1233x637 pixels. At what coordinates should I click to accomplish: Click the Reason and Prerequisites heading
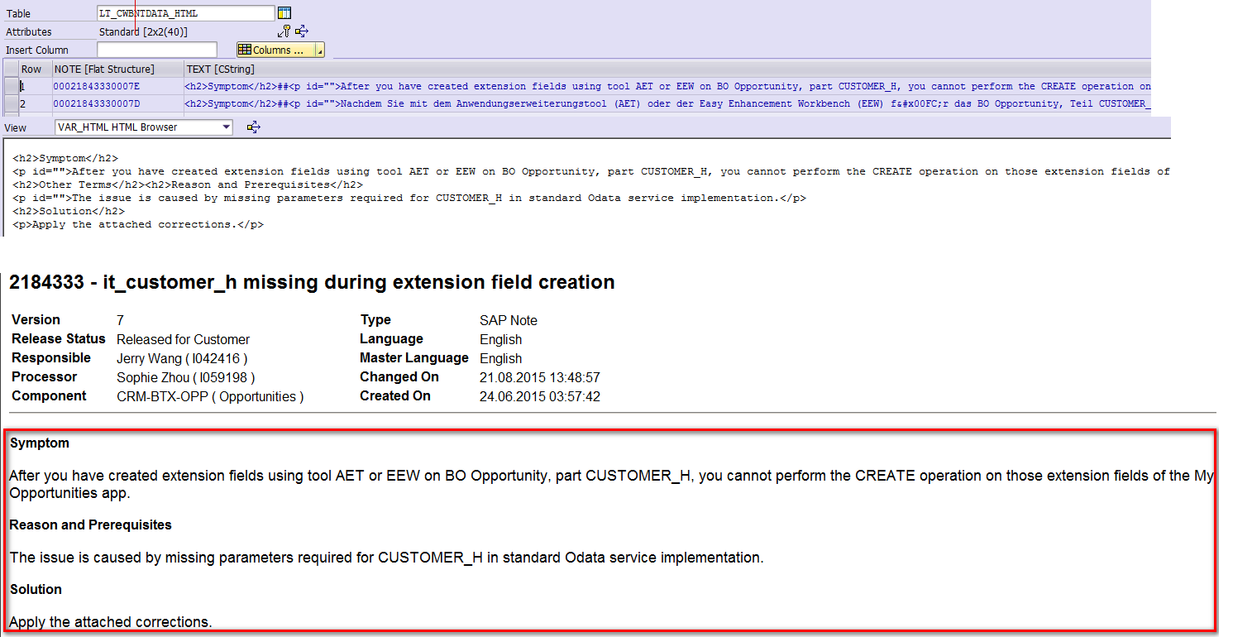click(x=91, y=524)
